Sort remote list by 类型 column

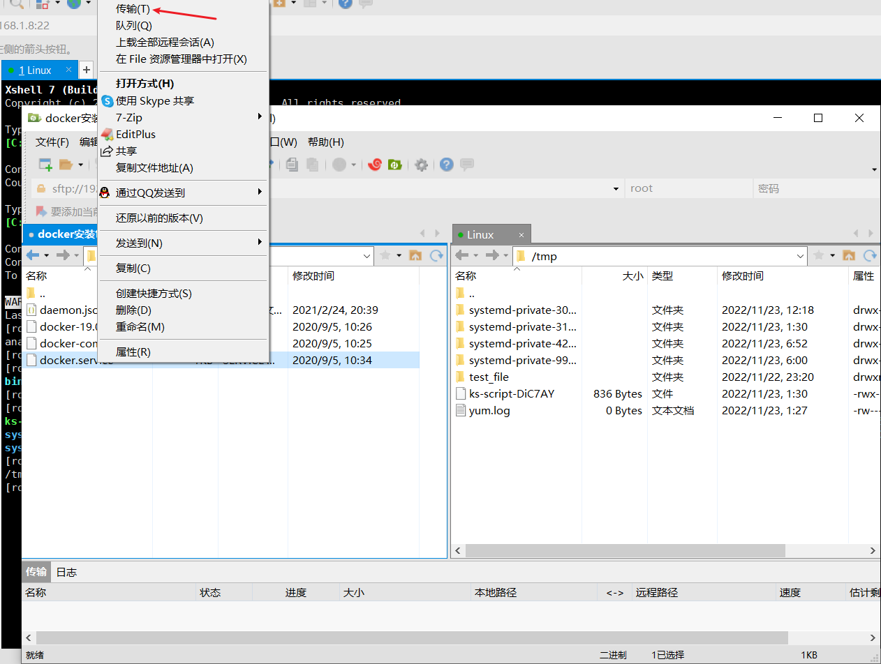[682, 276]
